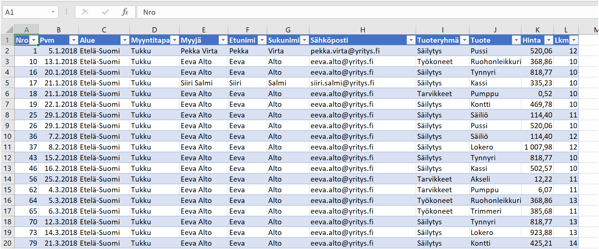
Task: Click the Virta surname cell
Action: (x=288, y=51)
